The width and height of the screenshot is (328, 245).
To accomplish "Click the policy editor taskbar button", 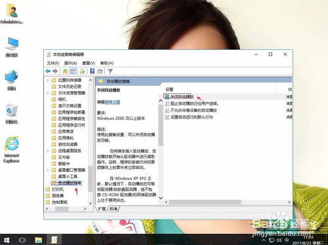I will click(54, 240).
